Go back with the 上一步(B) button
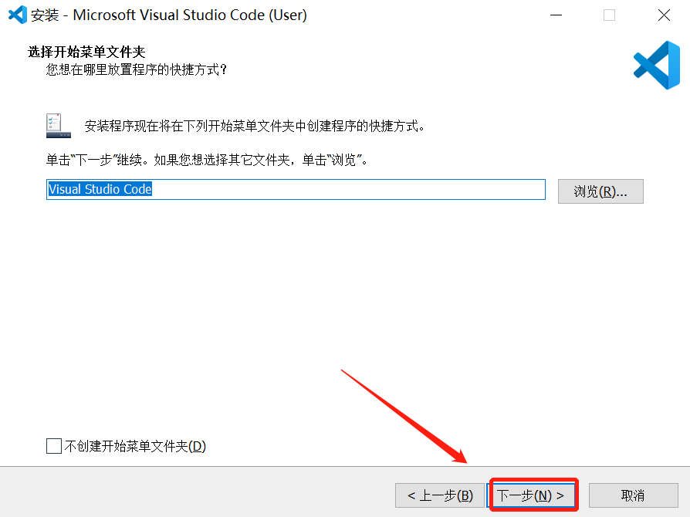This screenshot has height=517, width=690. (440, 495)
